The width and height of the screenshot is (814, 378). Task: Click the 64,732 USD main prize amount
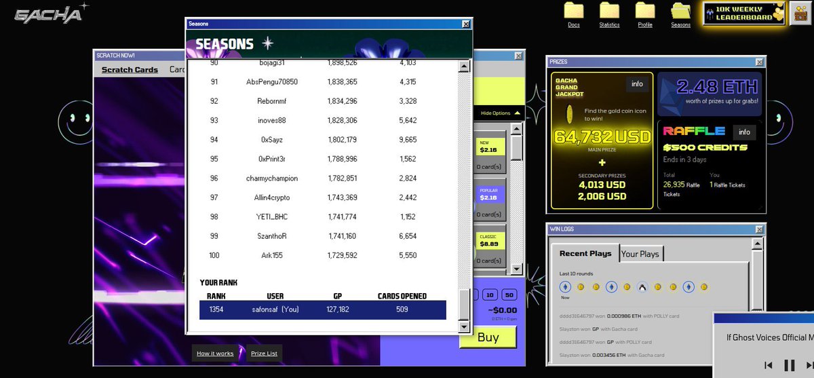coord(602,136)
